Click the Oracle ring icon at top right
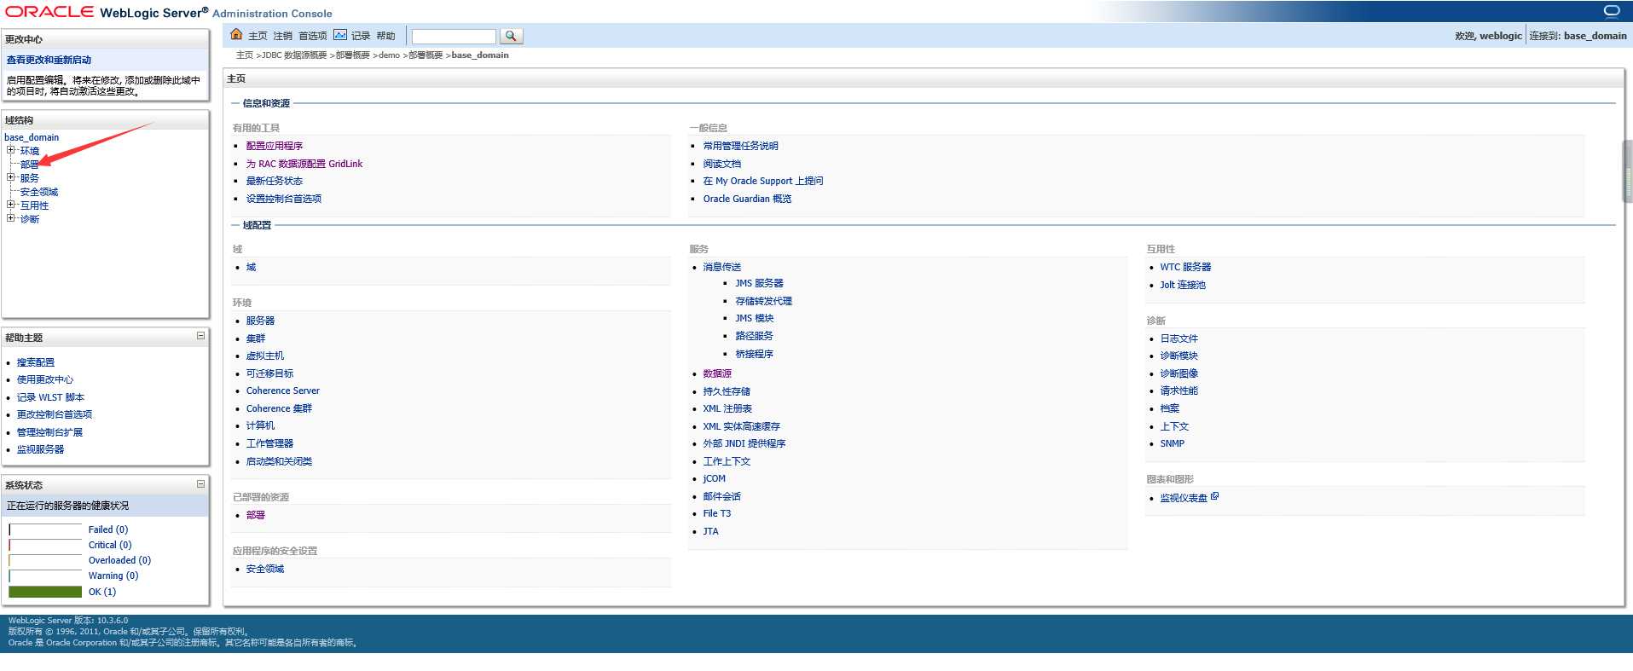1633x671 pixels. coord(1612,11)
